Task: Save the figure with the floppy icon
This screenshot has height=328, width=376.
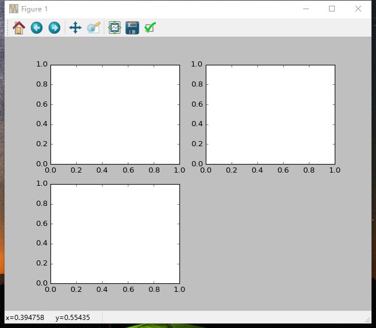Action: pos(132,28)
